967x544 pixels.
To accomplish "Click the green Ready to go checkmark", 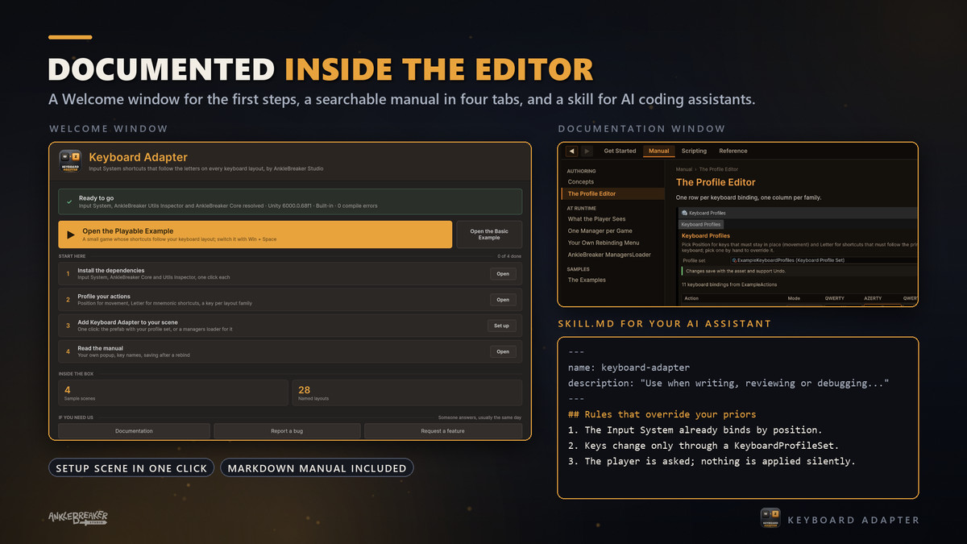I will click(x=69, y=201).
